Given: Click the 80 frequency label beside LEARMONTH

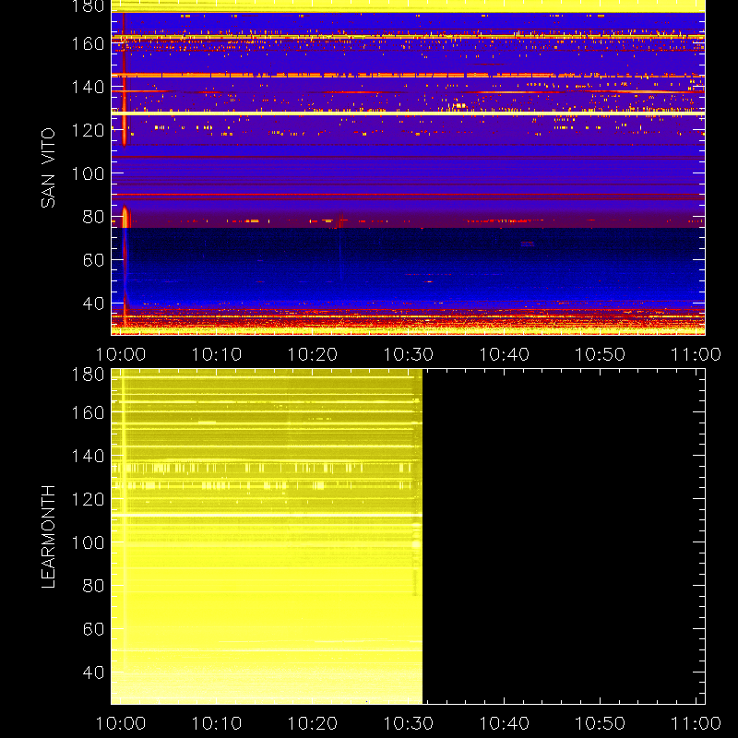Looking at the screenshot, I should 93,586.
